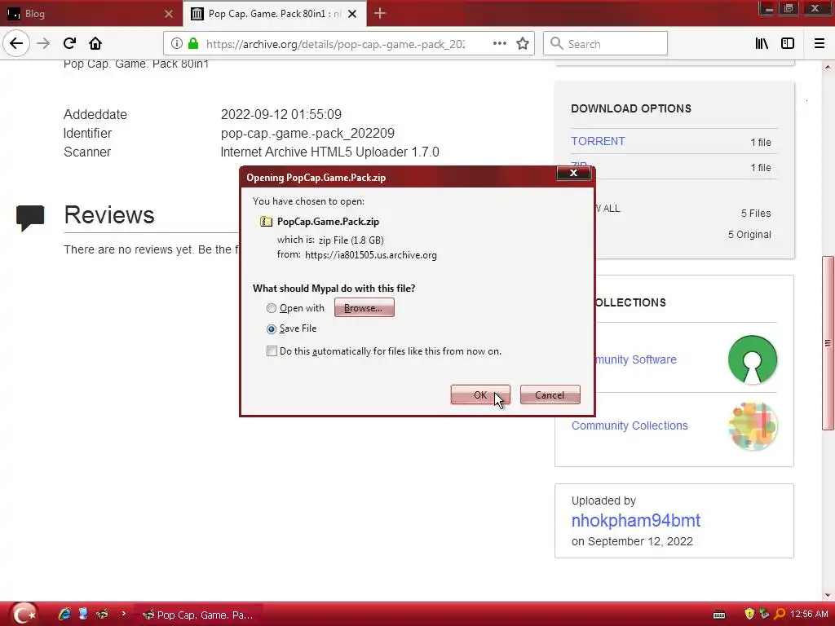Close the Blog tab
This screenshot has height=626, width=835.
click(x=169, y=14)
